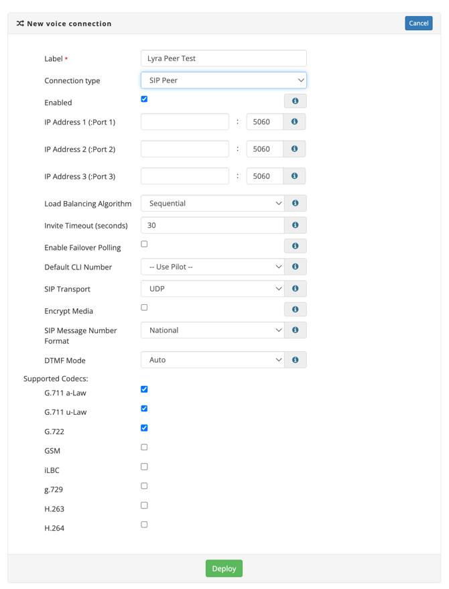Click info icon next to Enabled checkbox
The height and width of the screenshot is (589, 449).
tap(295, 101)
